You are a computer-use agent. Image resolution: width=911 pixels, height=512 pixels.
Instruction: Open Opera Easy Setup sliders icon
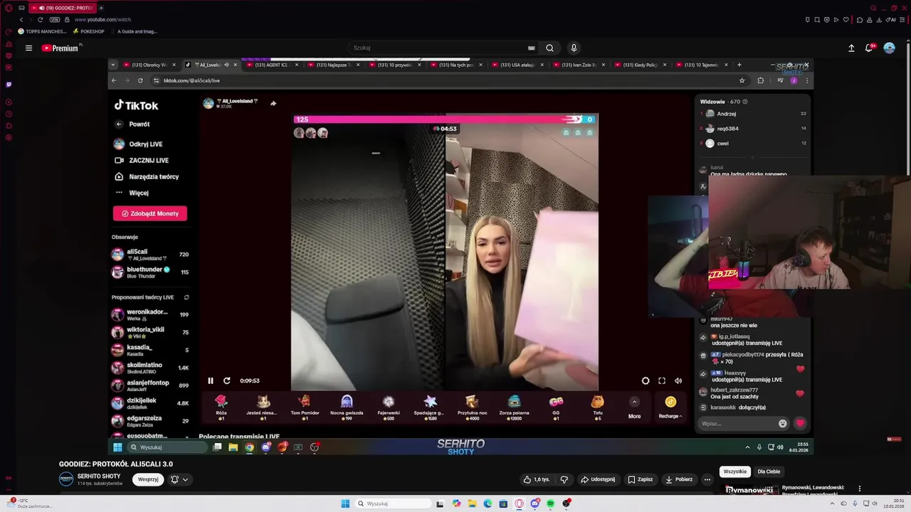click(902, 19)
